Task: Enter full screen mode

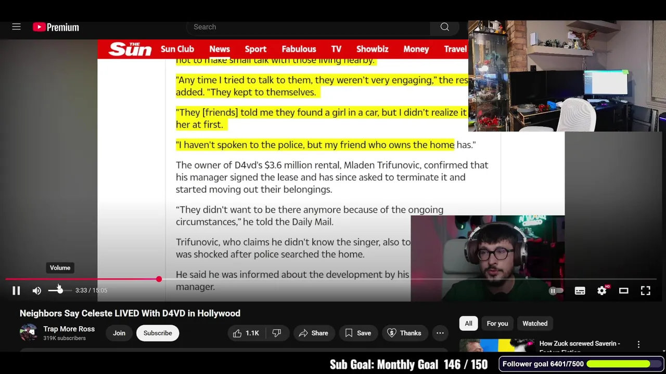Action: tap(645, 291)
